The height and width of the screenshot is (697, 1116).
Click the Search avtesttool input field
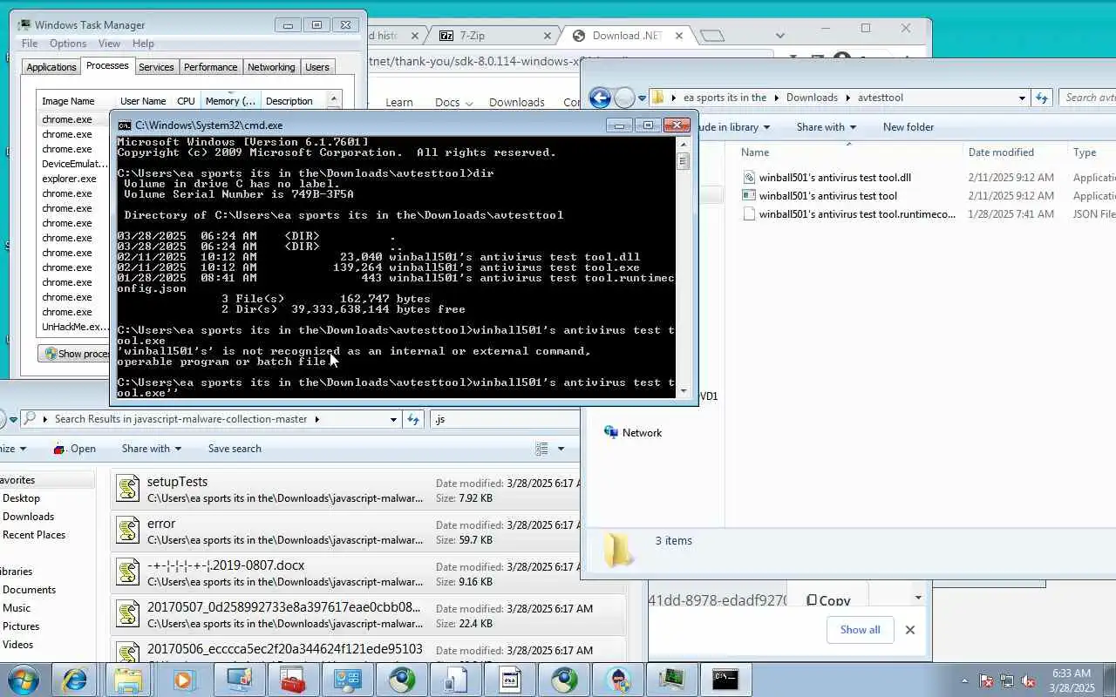coord(1087,98)
